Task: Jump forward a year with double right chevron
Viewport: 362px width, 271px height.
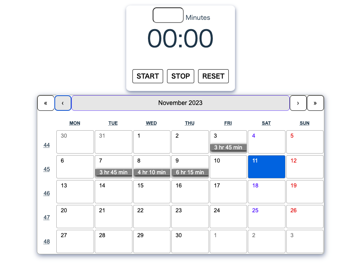Action: click(x=315, y=103)
